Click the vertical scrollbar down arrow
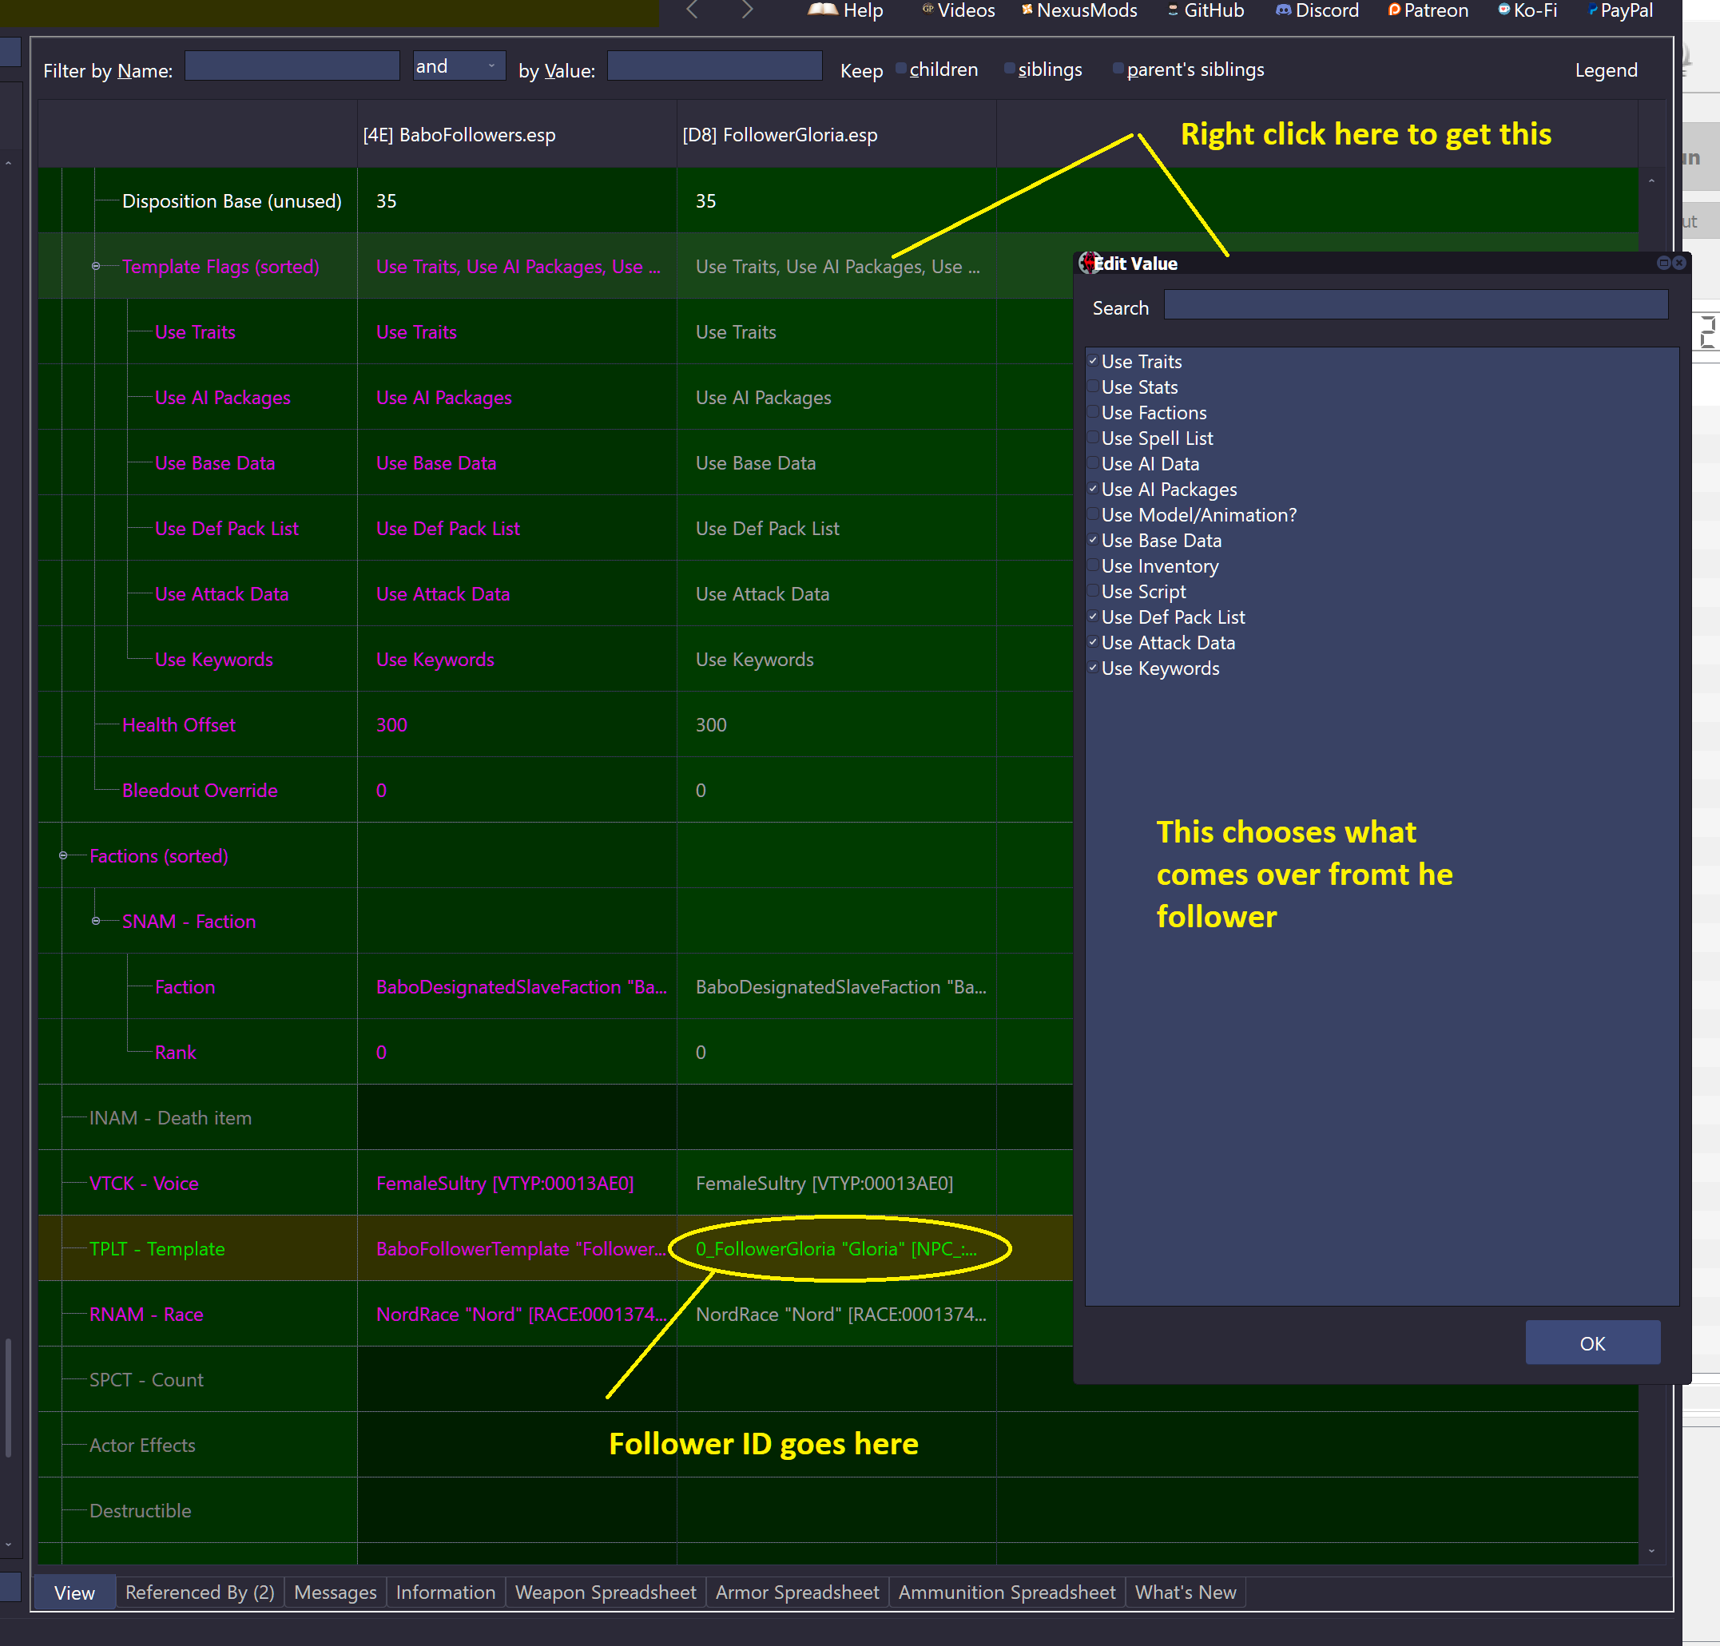This screenshot has width=1720, height=1646. [1651, 1551]
